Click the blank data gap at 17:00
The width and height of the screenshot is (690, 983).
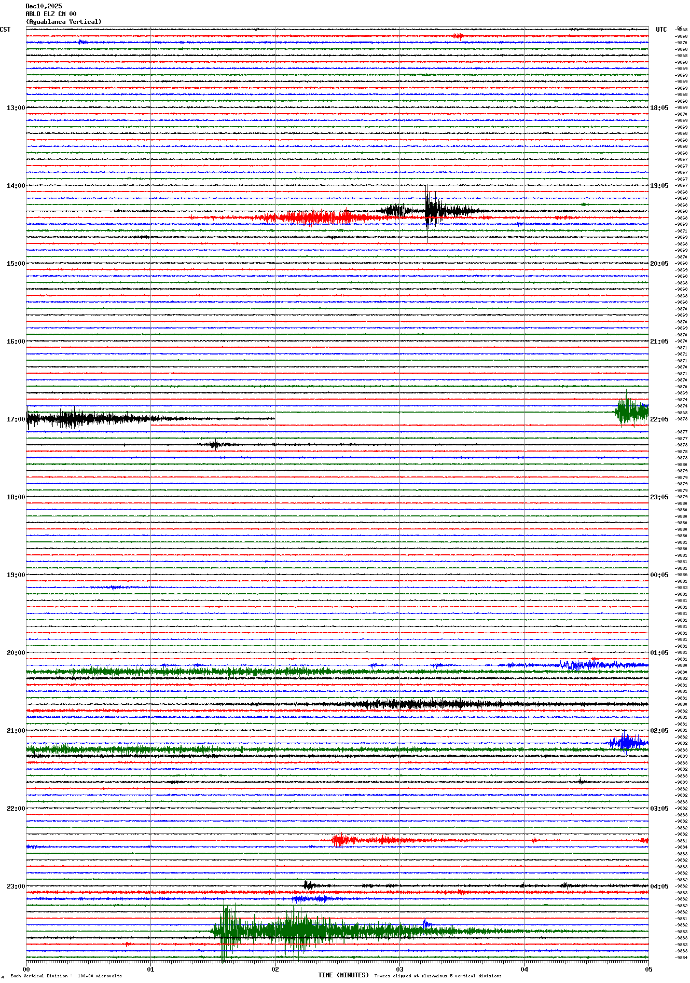tap(441, 418)
